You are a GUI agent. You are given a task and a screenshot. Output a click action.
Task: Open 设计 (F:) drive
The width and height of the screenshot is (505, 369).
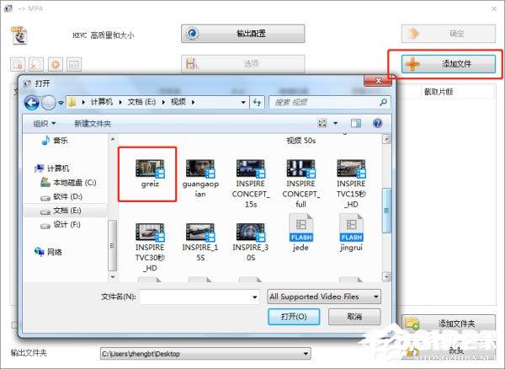(61, 224)
